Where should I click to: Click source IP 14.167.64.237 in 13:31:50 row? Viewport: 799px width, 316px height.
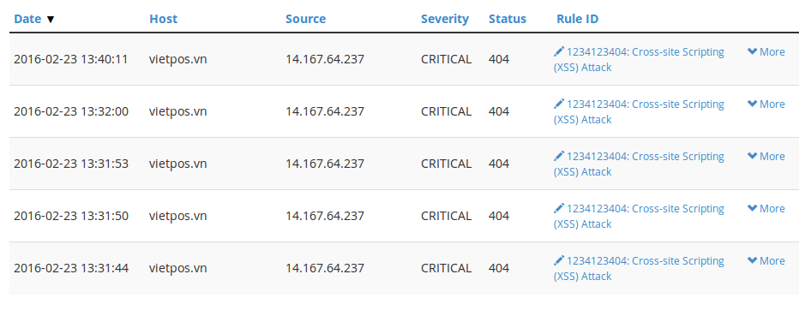[325, 217]
